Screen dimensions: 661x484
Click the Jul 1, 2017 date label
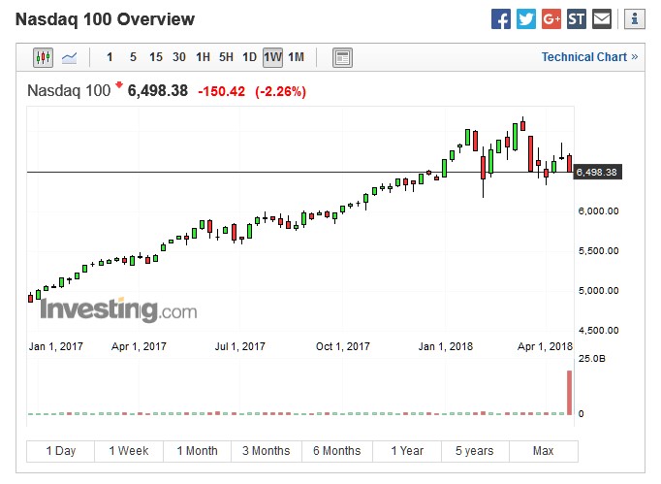coord(239,346)
